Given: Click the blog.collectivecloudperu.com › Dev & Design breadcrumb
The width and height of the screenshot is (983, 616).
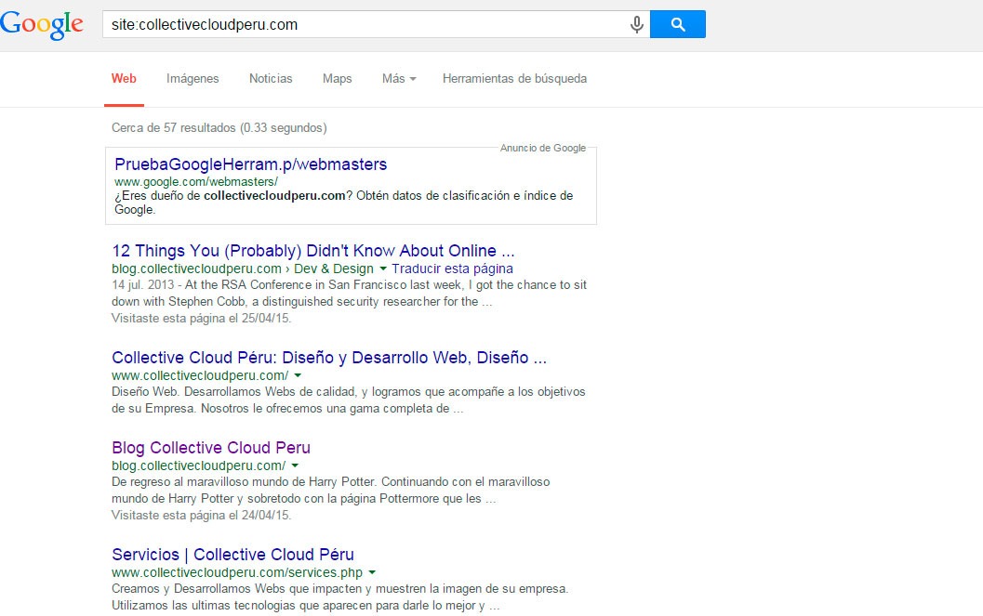Looking at the screenshot, I should point(243,269).
